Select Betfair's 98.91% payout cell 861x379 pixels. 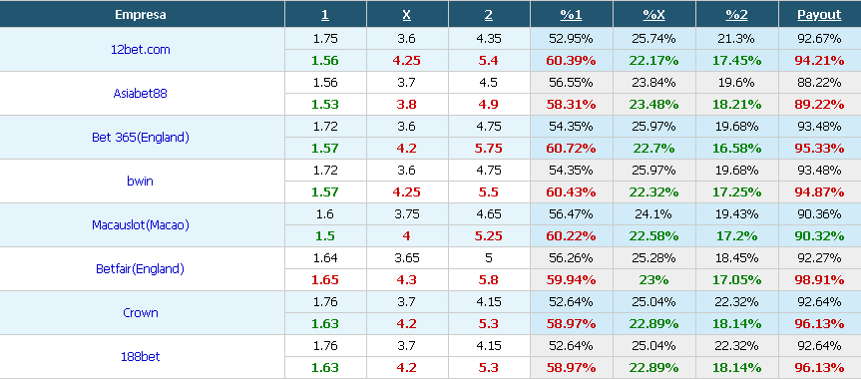819,280
